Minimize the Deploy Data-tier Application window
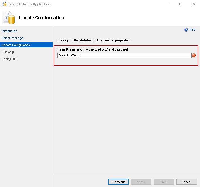The image size is (200, 187). [x=168, y=4]
